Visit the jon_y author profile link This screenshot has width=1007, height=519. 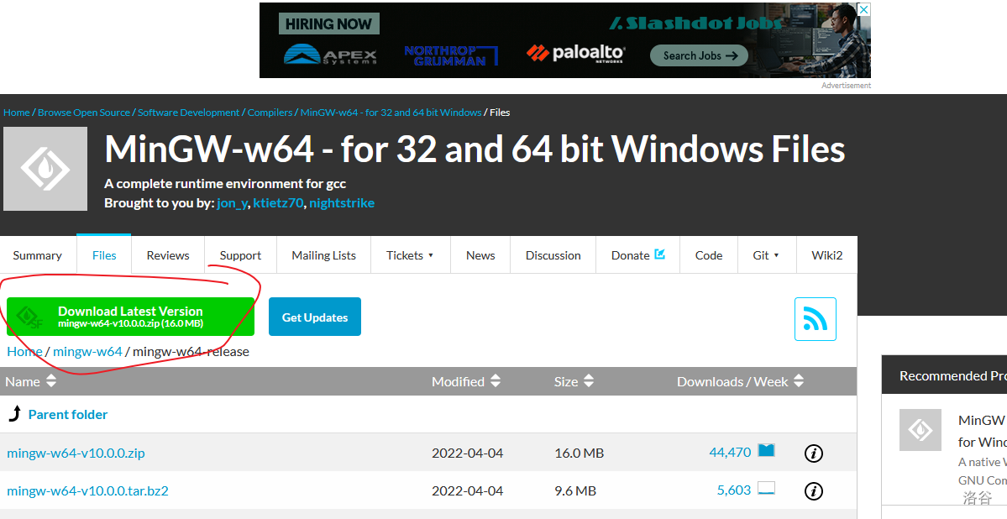[x=232, y=203]
